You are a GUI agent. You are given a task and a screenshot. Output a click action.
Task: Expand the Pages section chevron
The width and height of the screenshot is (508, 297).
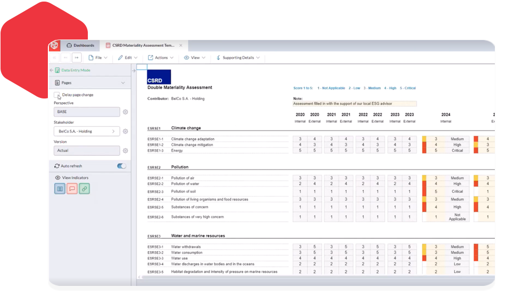point(123,83)
